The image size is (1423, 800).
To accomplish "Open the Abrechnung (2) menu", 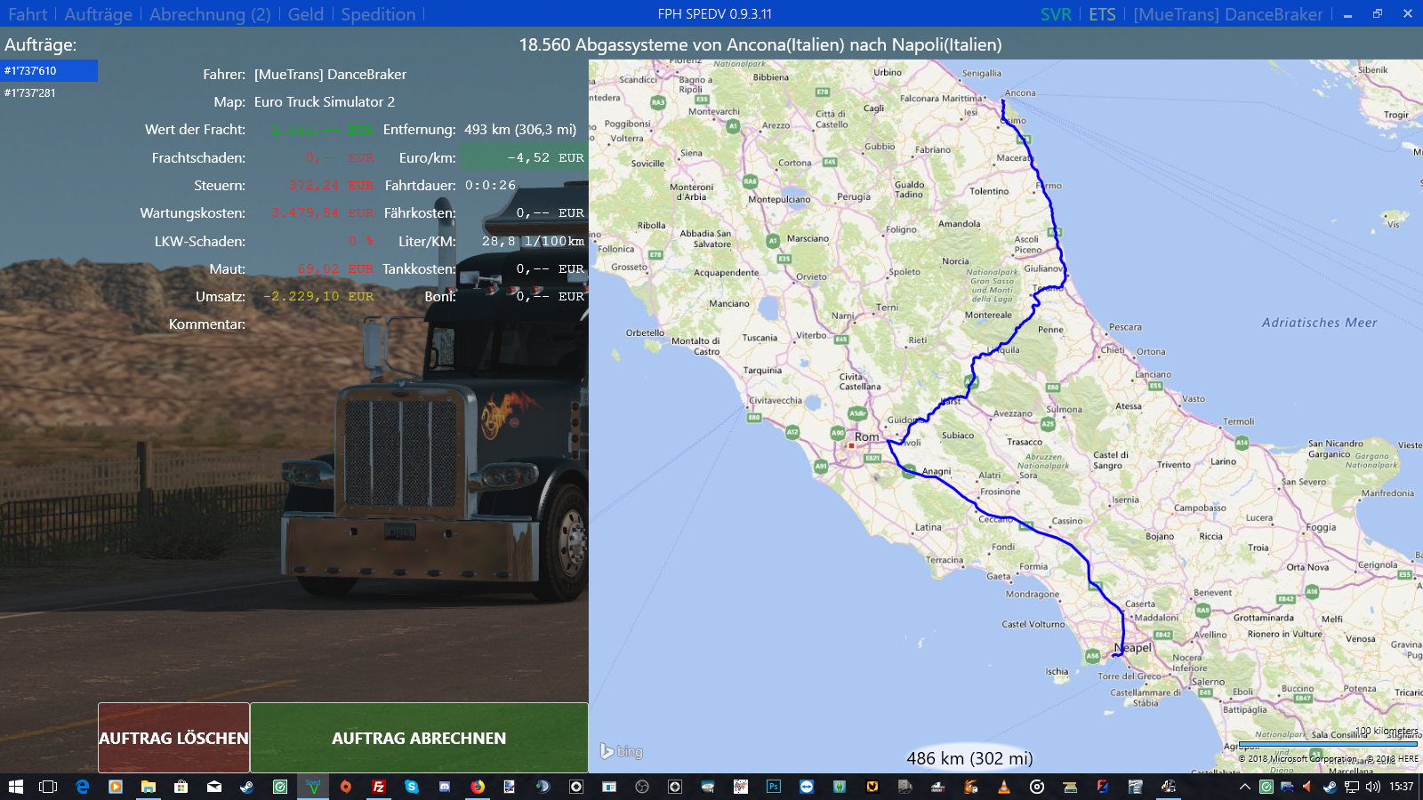I will click(x=210, y=14).
